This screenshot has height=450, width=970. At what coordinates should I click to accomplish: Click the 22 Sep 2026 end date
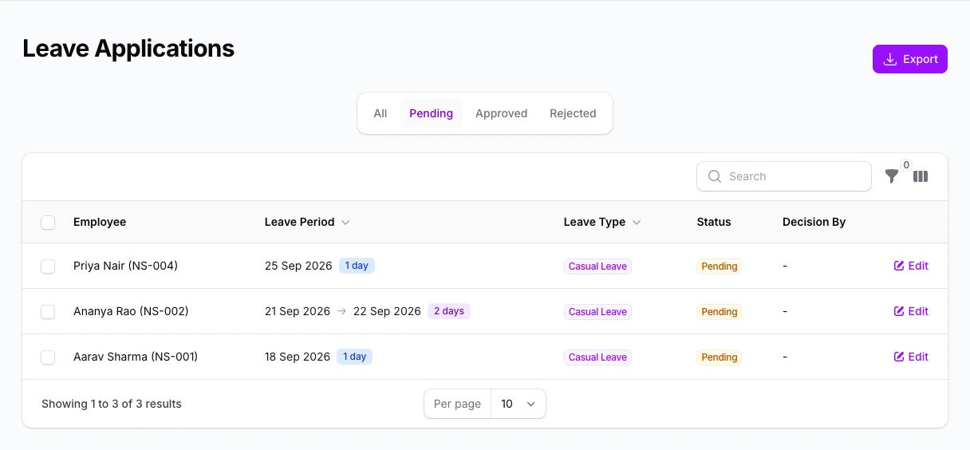coord(387,311)
